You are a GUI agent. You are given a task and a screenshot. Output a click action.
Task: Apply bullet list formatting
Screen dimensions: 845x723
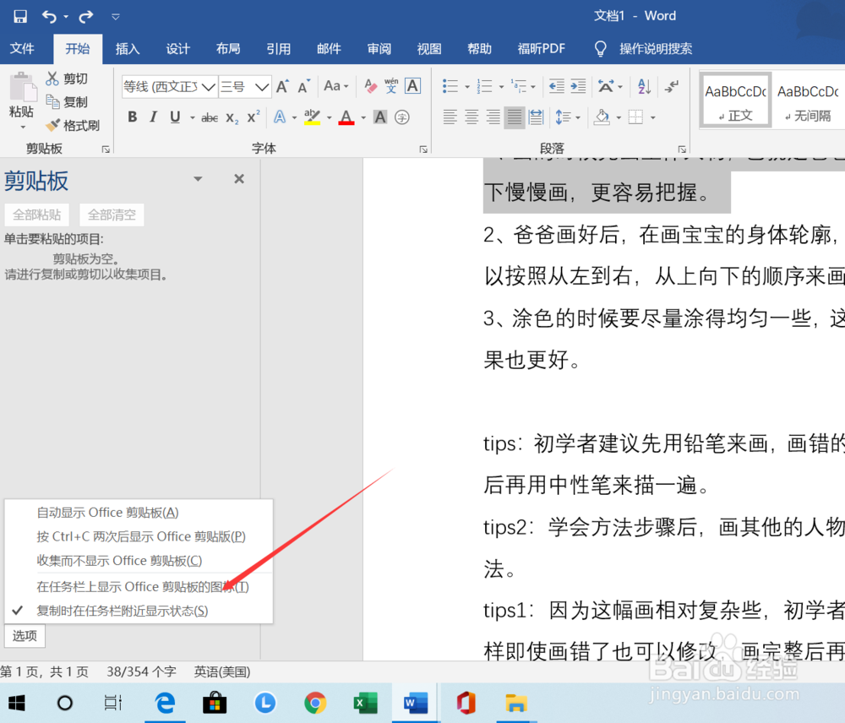coord(448,85)
